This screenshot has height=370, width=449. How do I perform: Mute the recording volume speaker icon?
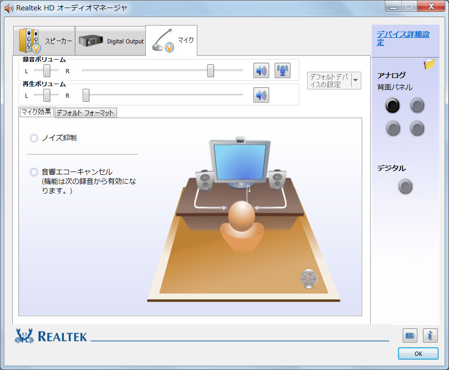pos(261,70)
